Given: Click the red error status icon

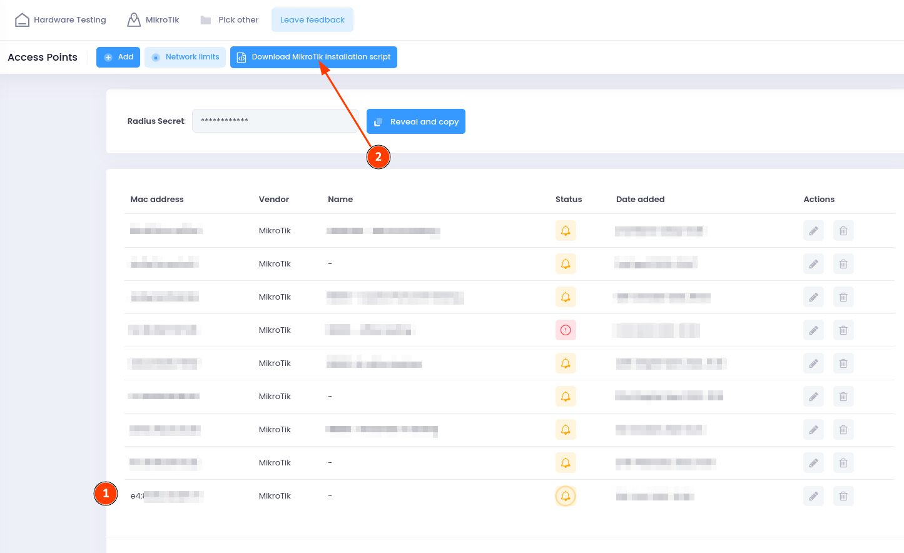Looking at the screenshot, I should click(x=566, y=330).
